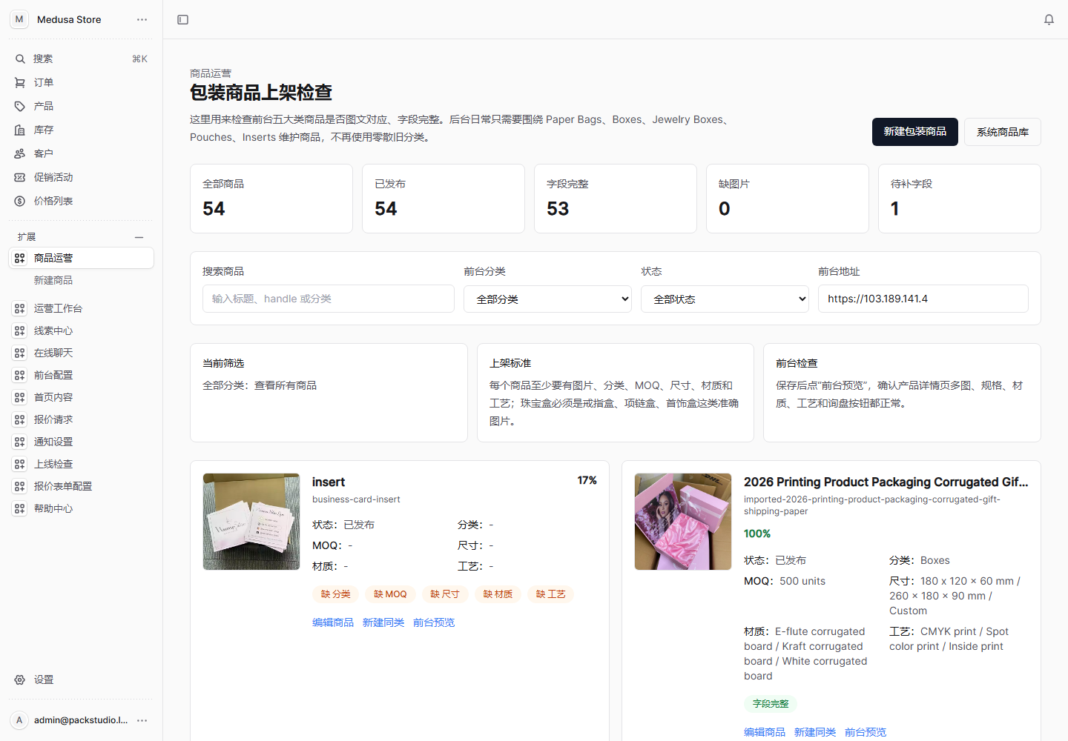Click the 首页内容 grid icon
1068x741 pixels.
[x=20, y=397]
